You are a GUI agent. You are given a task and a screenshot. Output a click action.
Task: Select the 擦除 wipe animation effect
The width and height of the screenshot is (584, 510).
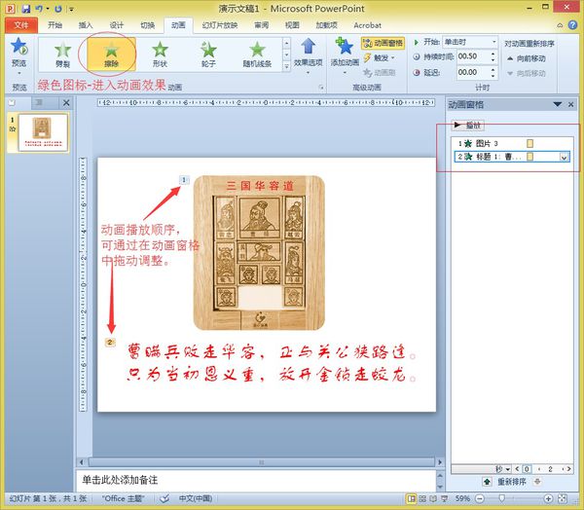[111, 55]
